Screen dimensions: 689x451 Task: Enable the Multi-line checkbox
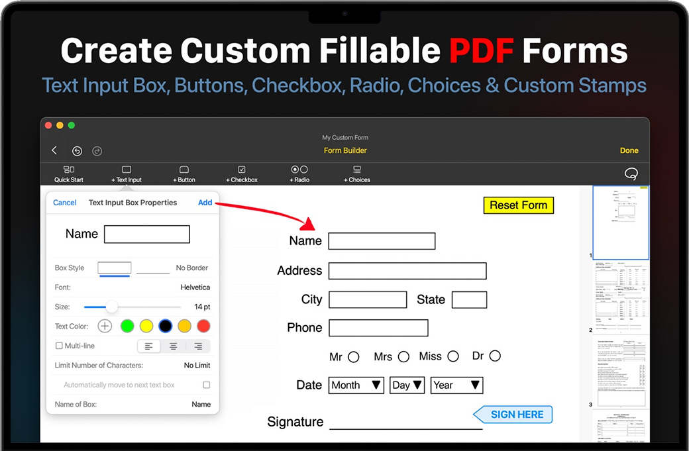point(59,346)
